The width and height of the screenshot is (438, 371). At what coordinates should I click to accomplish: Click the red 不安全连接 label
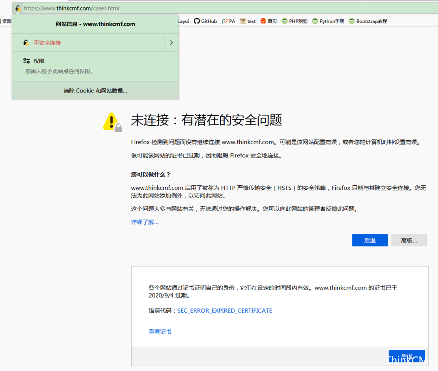(47, 43)
